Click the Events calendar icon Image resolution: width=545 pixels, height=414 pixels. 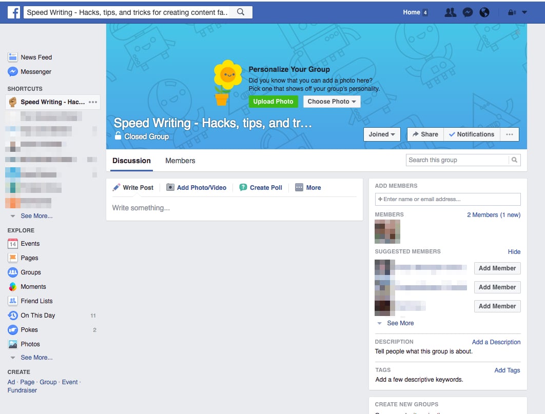coord(13,244)
